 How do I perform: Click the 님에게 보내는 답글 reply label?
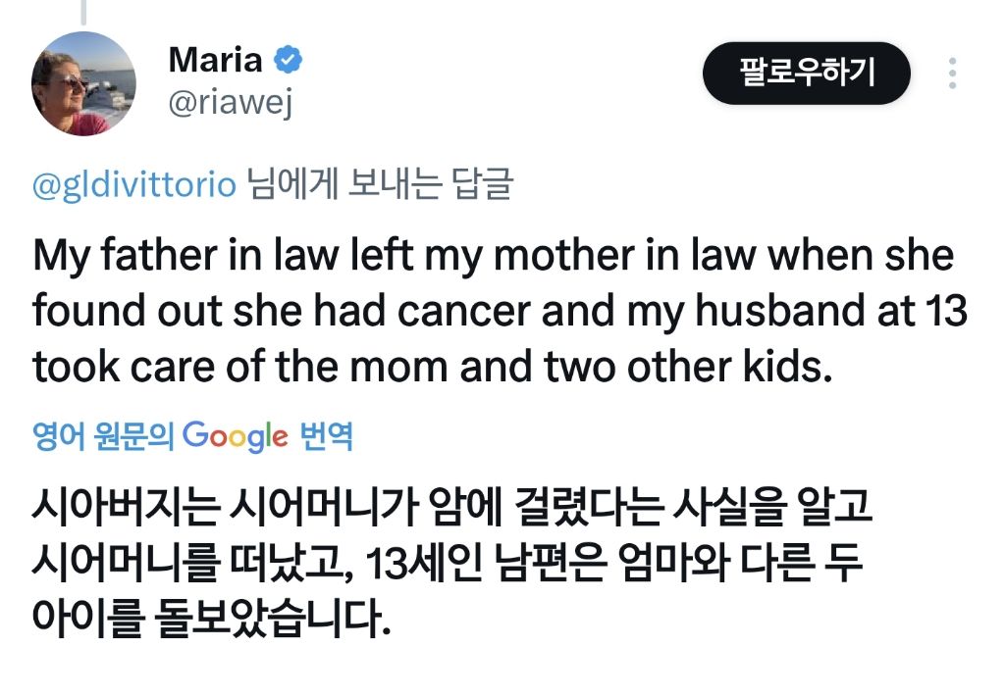(378, 185)
